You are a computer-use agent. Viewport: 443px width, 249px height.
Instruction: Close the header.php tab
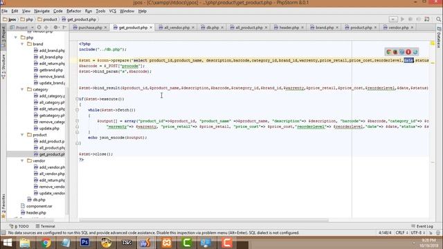(302, 28)
